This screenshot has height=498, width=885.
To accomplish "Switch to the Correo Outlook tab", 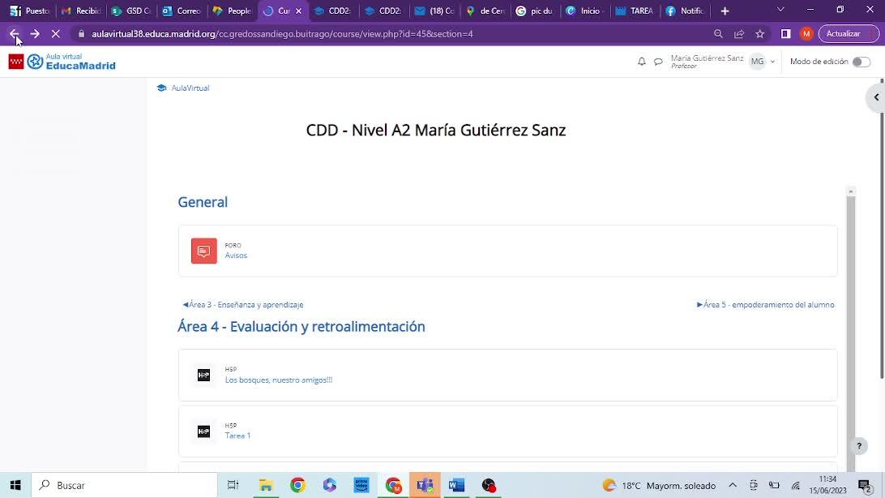I will [x=182, y=11].
